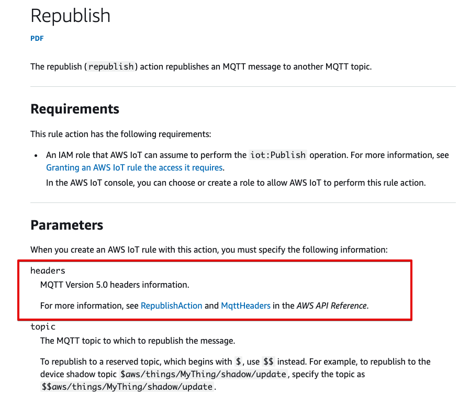Click the $$aws/things/MyThing/shadow/update code text

tap(127, 387)
